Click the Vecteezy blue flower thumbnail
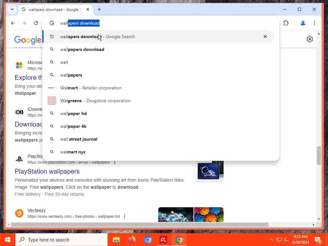 (x=176, y=215)
